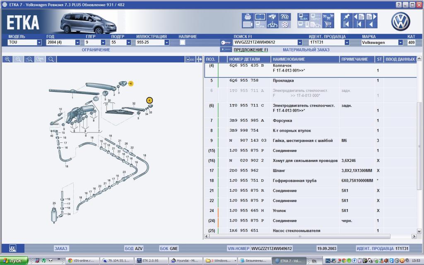Click the wheel rim icon
This screenshot has height=265, width=424.
(x=284, y=24)
